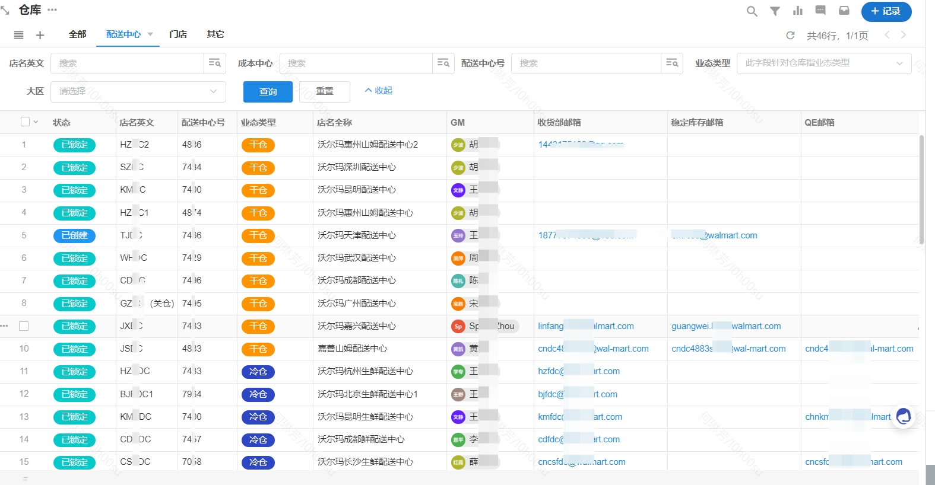Click the 配送中心号 search input
The height and width of the screenshot is (485, 935).
pos(587,63)
